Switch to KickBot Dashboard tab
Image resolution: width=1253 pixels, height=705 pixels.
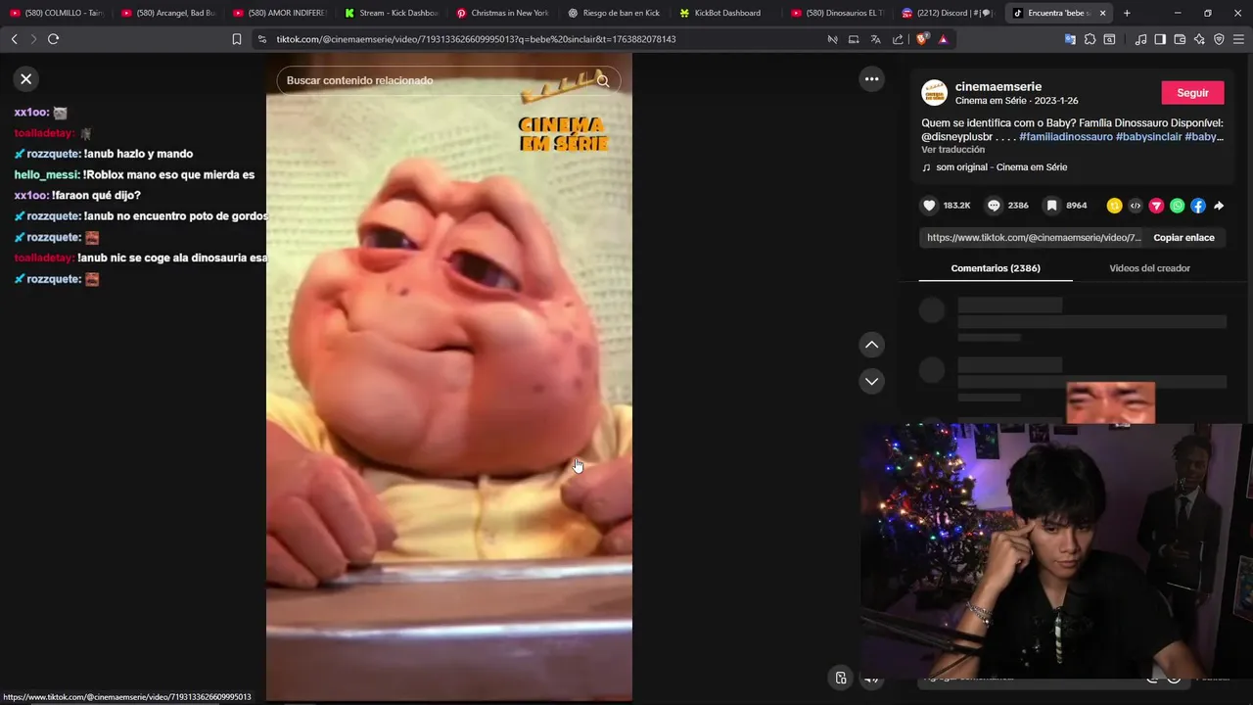coord(725,13)
